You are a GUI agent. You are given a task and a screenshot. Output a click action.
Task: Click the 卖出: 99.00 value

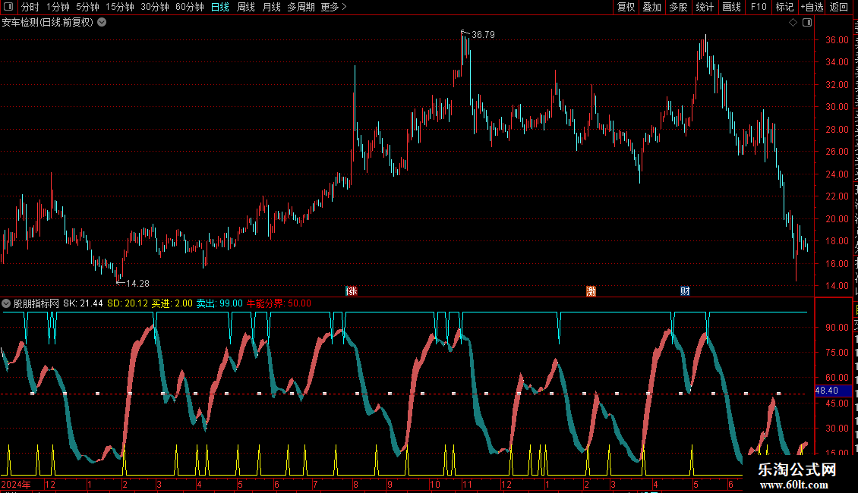(219, 303)
